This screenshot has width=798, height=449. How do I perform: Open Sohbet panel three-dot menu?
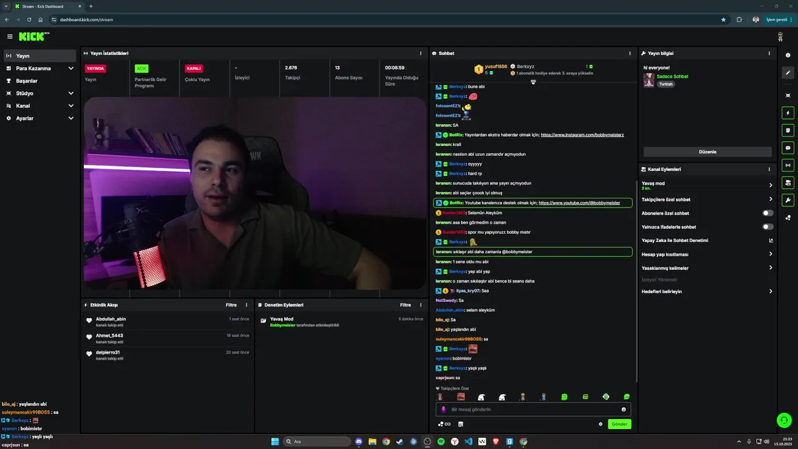coord(630,54)
